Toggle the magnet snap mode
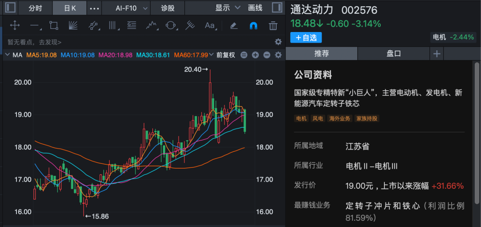481x227 pixels. click(x=253, y=25)
